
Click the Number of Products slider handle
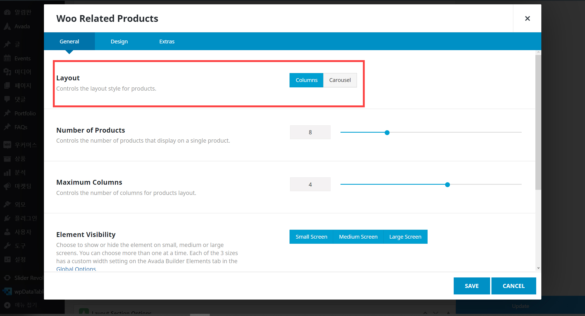click(x=387, y=133)
